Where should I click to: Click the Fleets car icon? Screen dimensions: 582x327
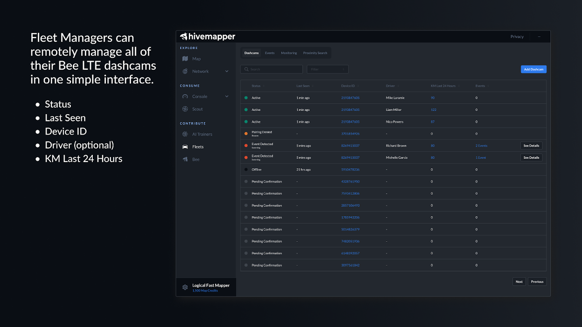[185, 147]
